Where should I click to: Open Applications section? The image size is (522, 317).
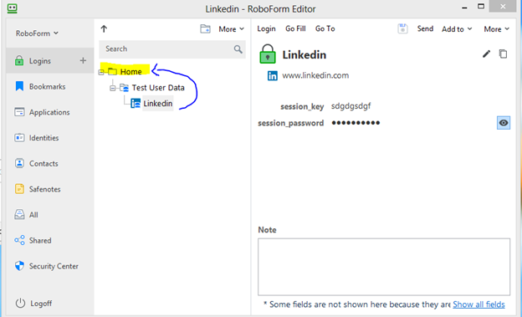coord(49,112)
